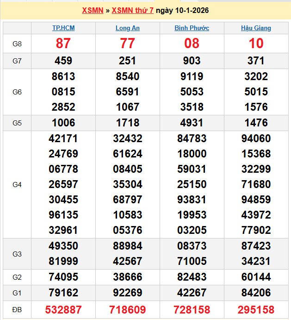Select Hậu Giang G8 number 10
Image resolution: width=291 pixels, height=320 pixels.
tap(256, 44)
